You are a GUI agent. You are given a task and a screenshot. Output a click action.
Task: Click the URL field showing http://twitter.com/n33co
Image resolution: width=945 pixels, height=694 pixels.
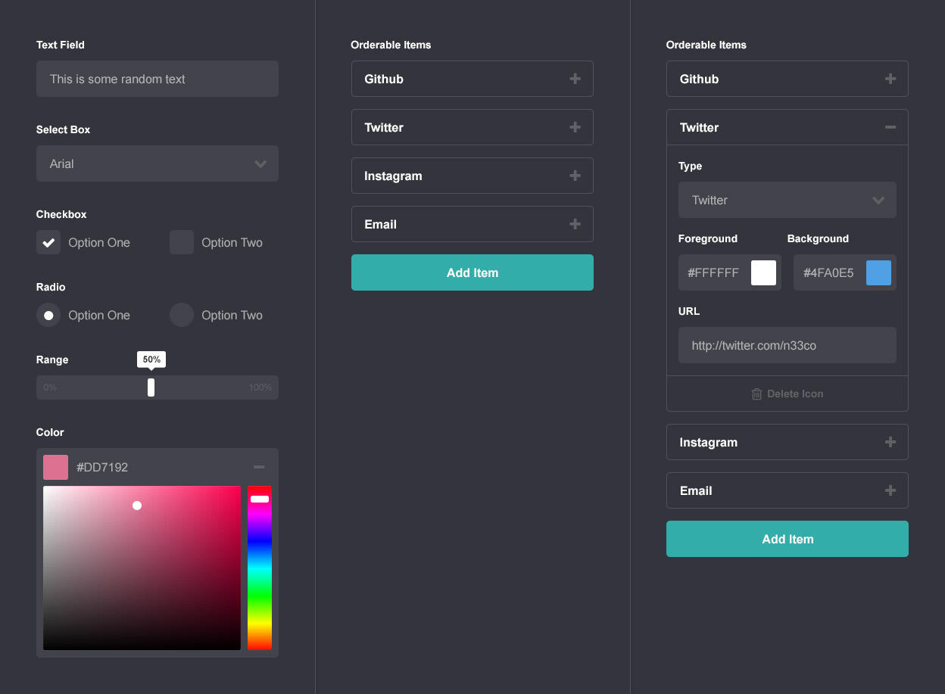coord(787,345)
